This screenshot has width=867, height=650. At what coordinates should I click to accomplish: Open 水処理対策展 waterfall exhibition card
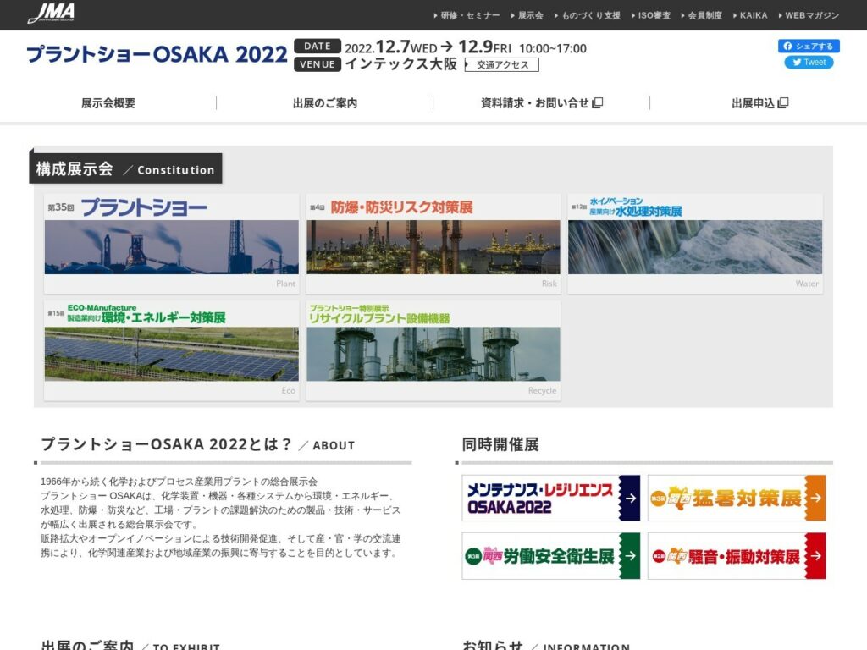pyautogui.click(x=695, y=243)
